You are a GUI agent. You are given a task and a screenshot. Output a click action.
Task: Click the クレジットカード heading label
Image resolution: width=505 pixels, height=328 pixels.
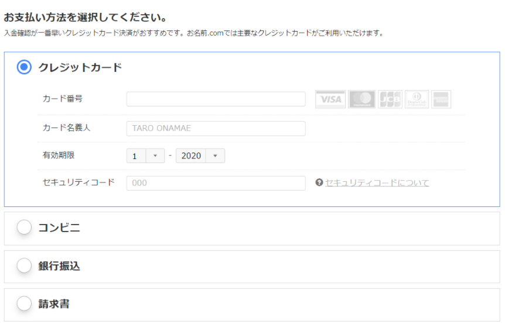tap(80, 67)
